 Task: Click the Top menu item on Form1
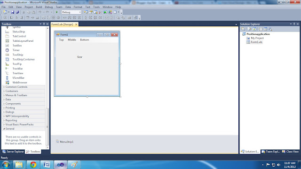[62, 40]
